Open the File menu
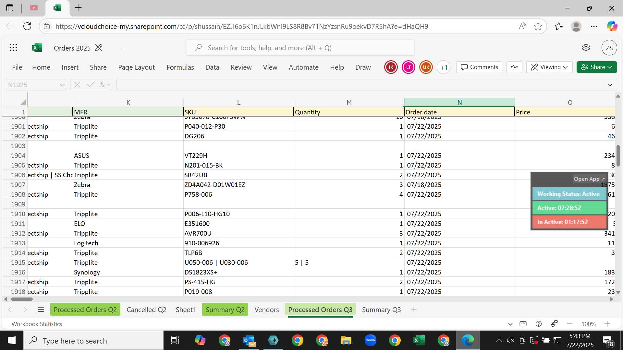This screenshot has height=350, width=623. pyautogui.click(x=17, y=67)
